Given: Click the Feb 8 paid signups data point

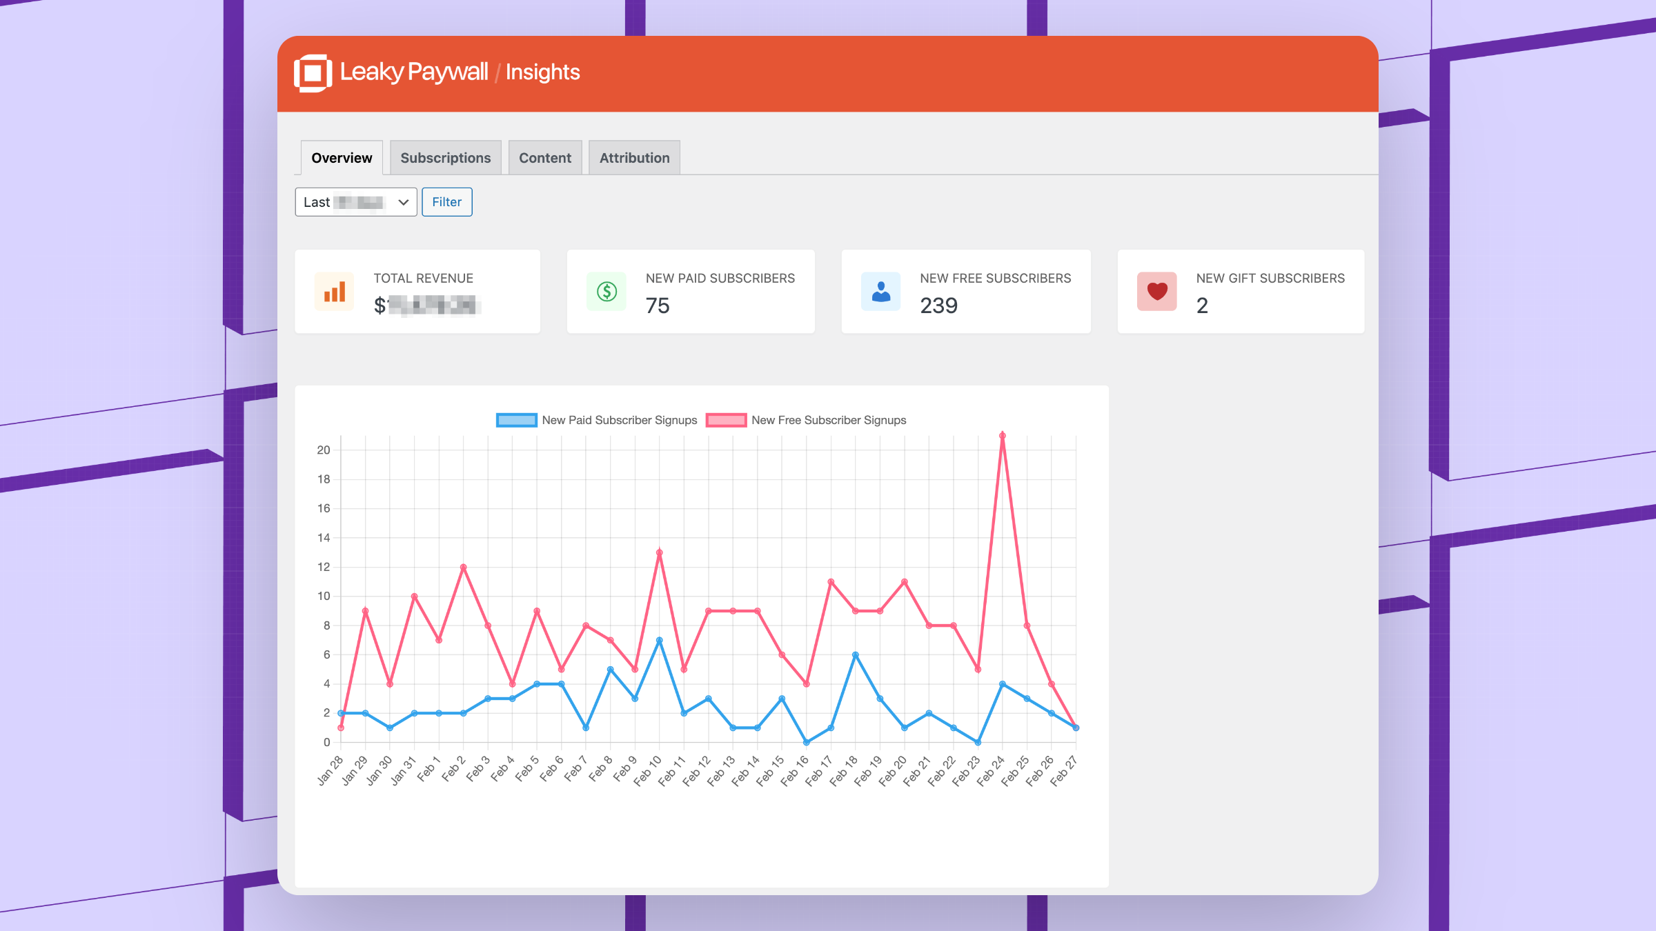Looking at the screenshot, I should (611, 670).
